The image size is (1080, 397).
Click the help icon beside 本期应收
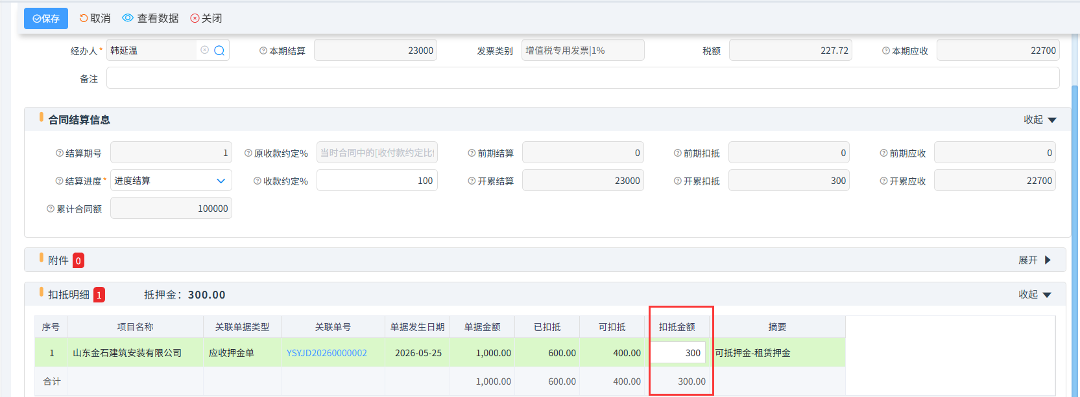tap(886, 51)
